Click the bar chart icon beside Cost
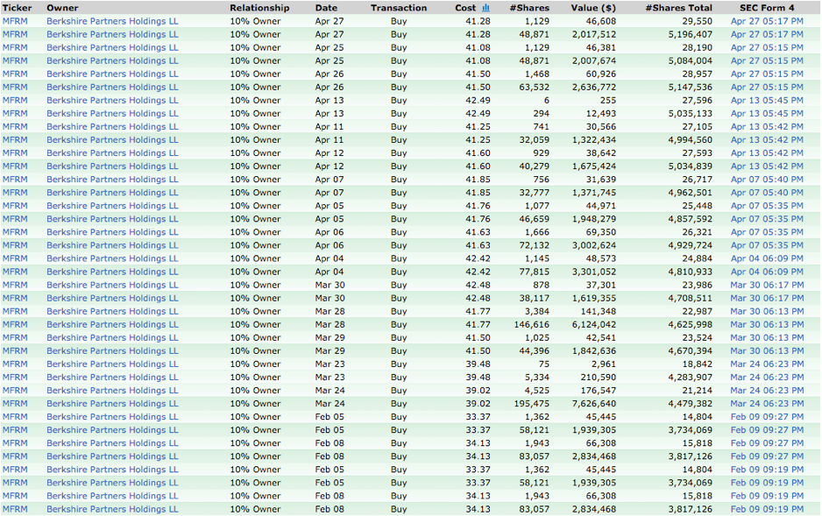Image resolution: width=822 pixels, height=516 pixels. pos(485,8)
